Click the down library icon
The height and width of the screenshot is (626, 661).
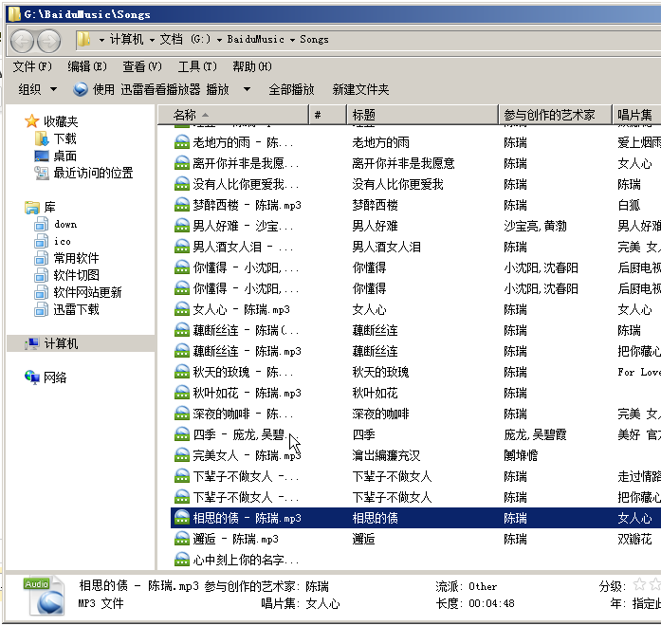point(42,224)
